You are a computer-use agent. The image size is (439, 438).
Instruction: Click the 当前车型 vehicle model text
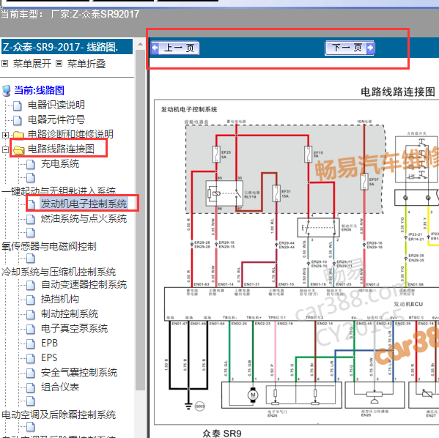[x=70, y=14]
